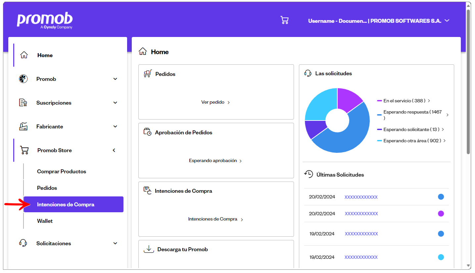
Task: Open the Solicitaciones sidebar menu
Action: pos(69,243)
